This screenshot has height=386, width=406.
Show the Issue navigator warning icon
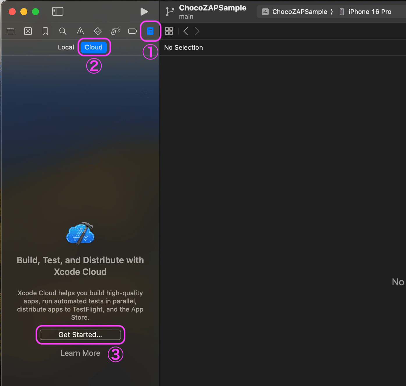(x=80, y=31)
